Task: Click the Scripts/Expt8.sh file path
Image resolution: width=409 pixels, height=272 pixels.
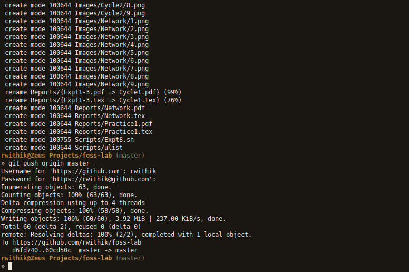Action: click(x=104, y=140)
